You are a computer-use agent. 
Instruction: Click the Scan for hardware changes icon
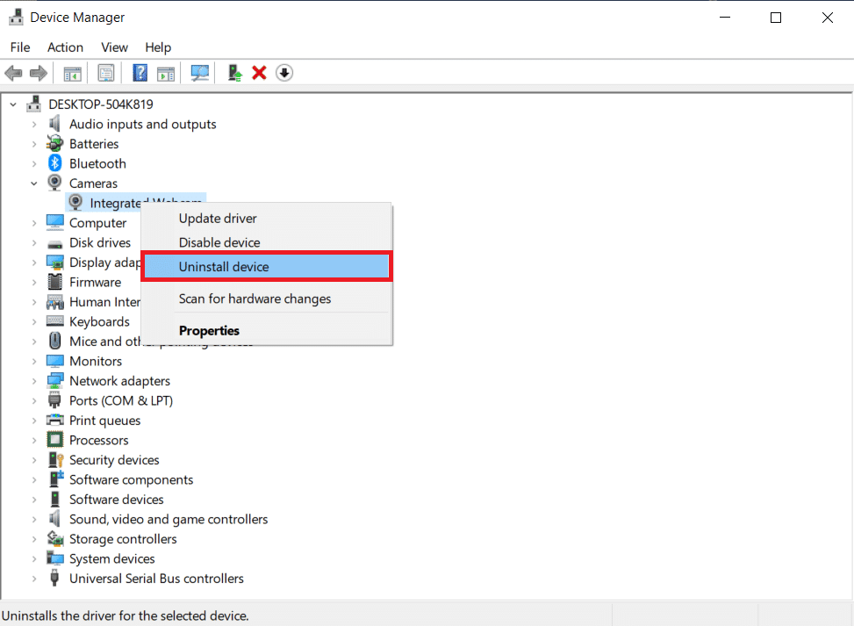click(x=199, y=73)
